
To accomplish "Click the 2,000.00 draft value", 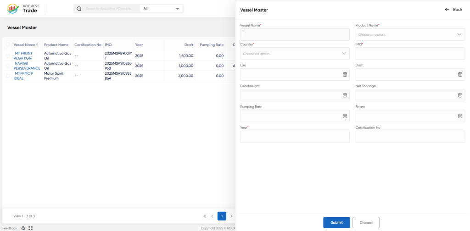I will [185, 76].
